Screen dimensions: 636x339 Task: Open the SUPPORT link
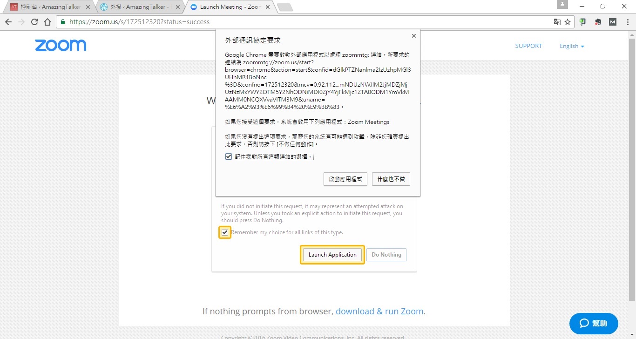[528, 46]
